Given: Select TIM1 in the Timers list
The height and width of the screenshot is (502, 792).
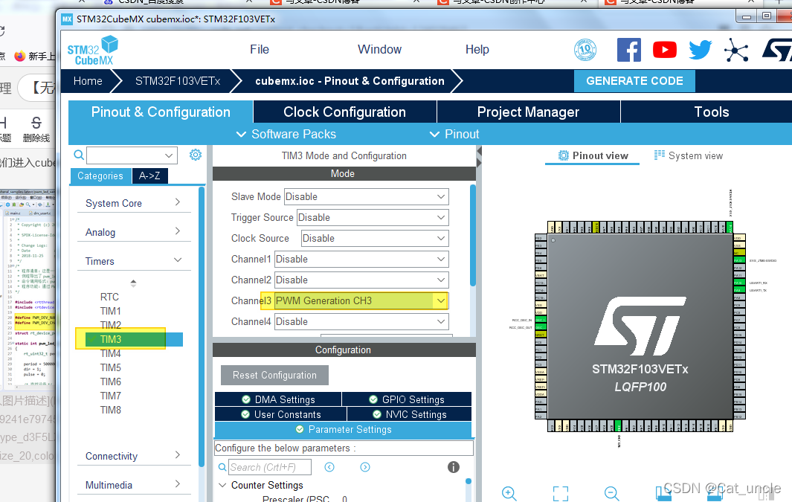Looking at the screenshot, I should click(111, 311).
